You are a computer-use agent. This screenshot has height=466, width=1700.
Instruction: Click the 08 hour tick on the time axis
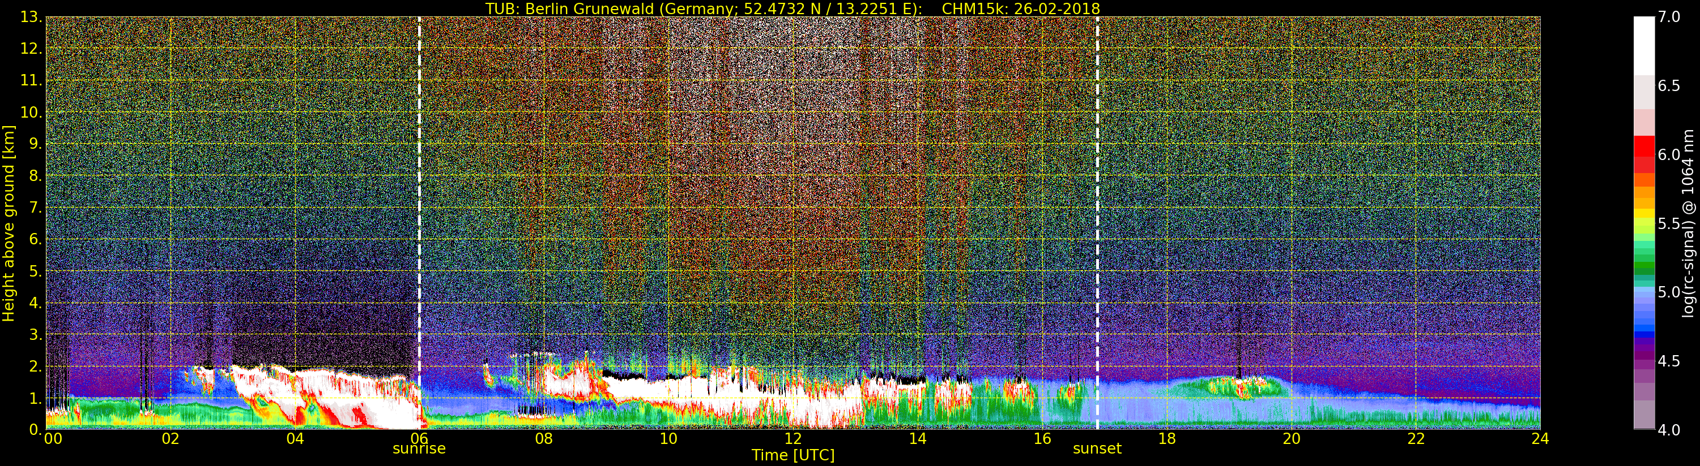click(544, 439)
